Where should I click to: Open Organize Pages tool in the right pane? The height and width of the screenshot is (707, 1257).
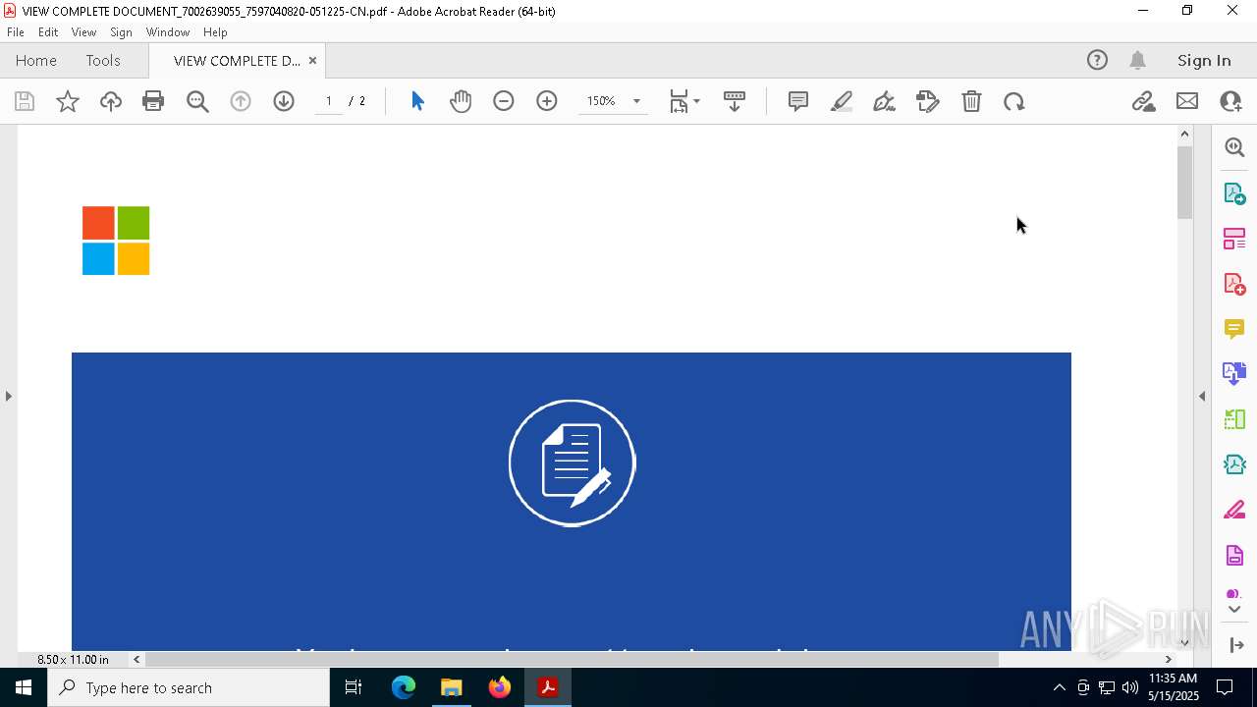point(1234,239)
